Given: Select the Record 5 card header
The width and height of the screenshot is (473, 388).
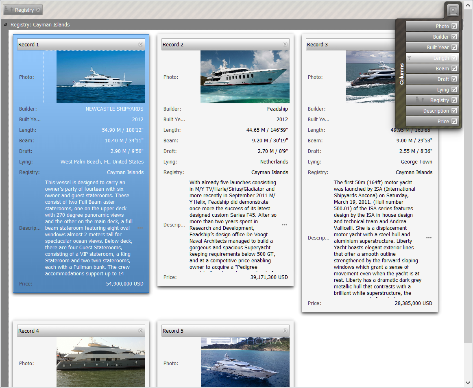Looking at the screenshot, I should pos(225,331).
